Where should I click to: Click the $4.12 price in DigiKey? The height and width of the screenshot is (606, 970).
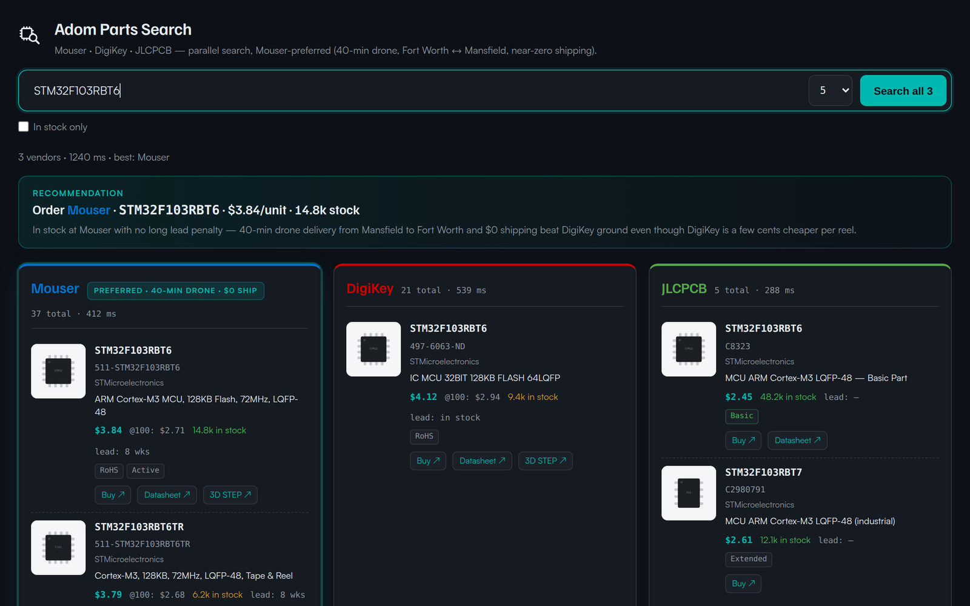(x=423, y=397)
